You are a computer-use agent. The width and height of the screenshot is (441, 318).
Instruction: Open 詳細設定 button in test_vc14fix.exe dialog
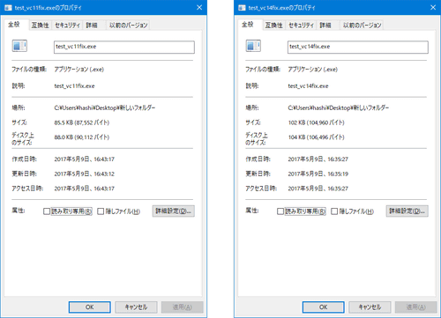click(x=407, y=211)
